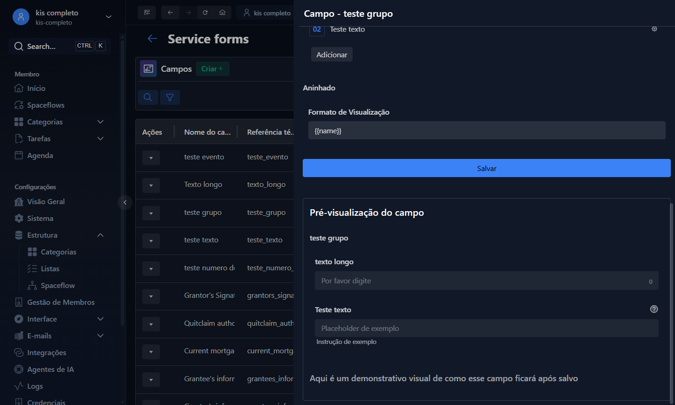
Task: Click the browser home icon
Action: (223, 13)
